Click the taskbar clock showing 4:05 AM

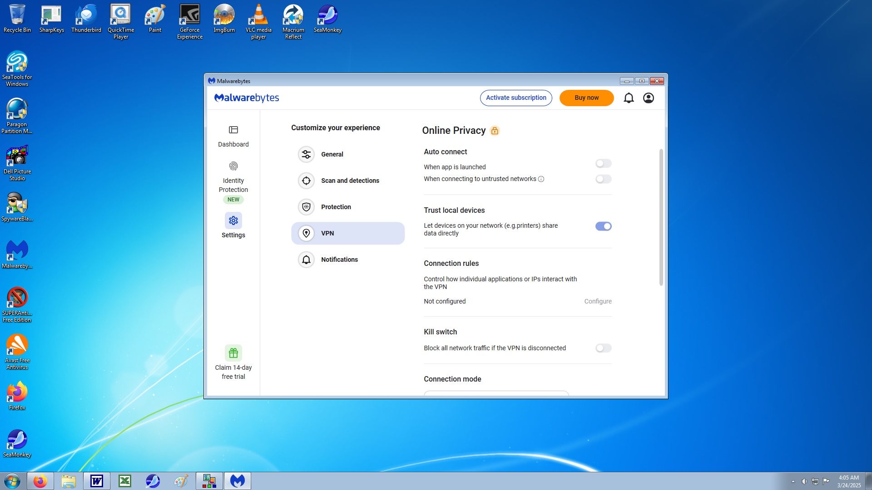[x=849, y=481]
